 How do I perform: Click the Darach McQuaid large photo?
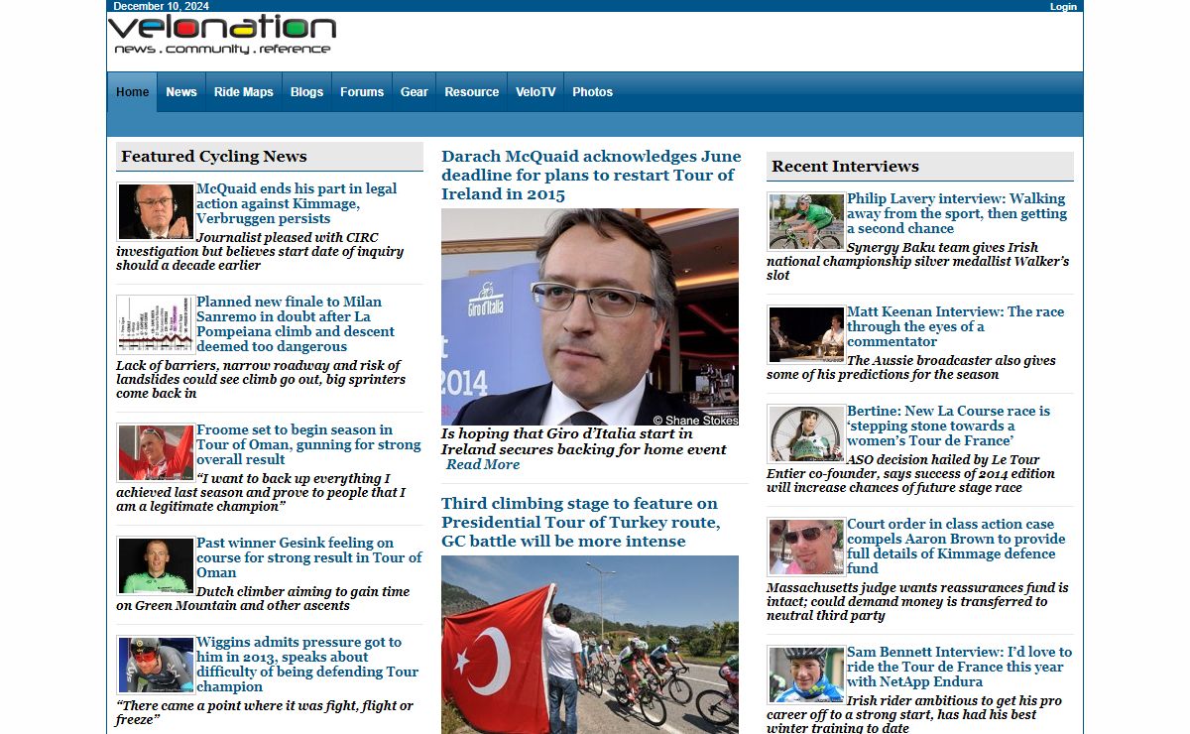tap(590, 316)
